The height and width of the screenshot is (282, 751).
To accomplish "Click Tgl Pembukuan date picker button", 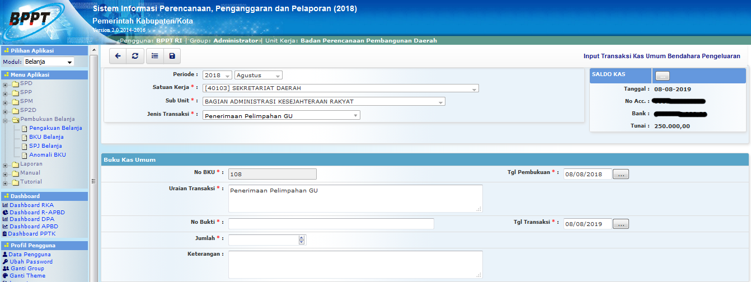I will (621, 175).
